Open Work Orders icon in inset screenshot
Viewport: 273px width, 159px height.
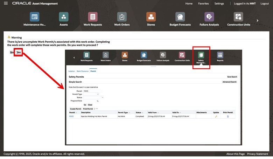click(105, 55)
